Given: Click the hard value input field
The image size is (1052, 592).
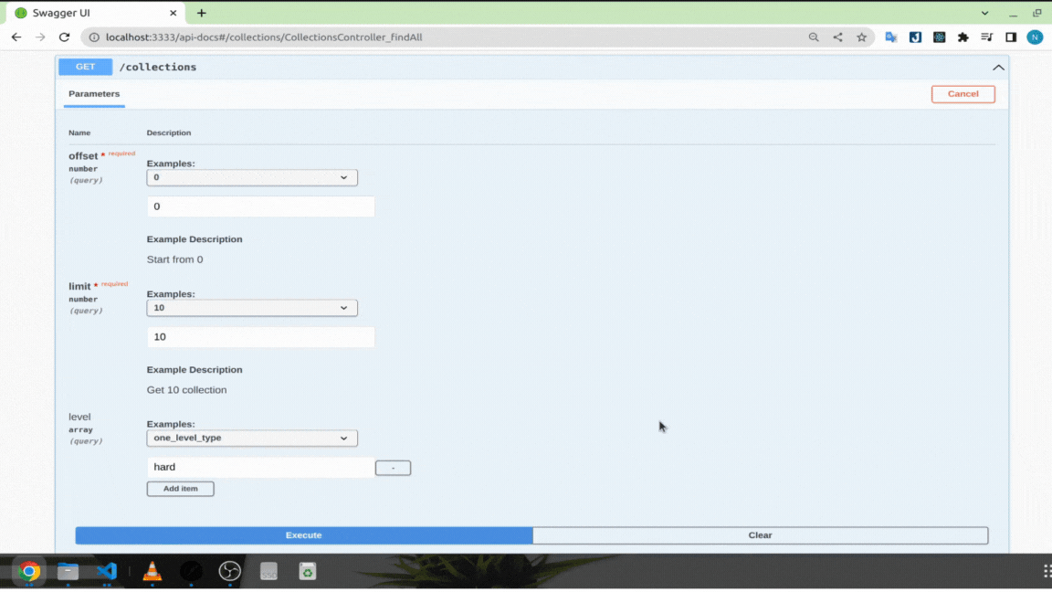Looking at the screenshot, I should click(260, 467).
